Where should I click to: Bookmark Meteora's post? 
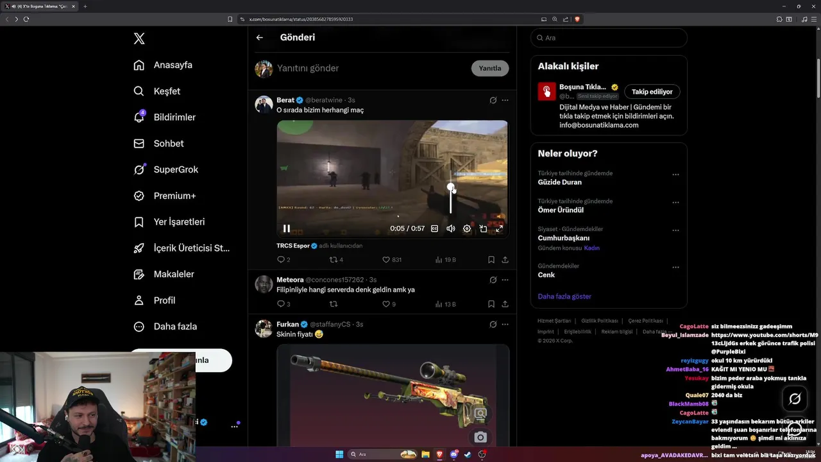[x=491, y=304]
